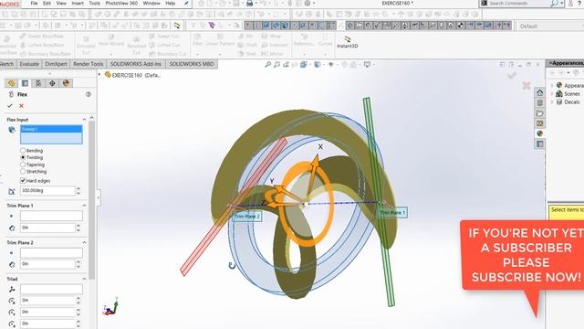This screenshot has height=329, width=584.
Task: Select the Decals item in task pane
Action: (x=572, y=101)
